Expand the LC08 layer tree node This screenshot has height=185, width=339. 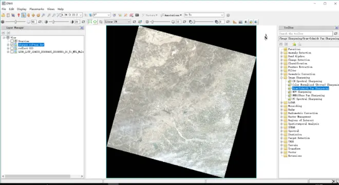(x=8, y=52)
